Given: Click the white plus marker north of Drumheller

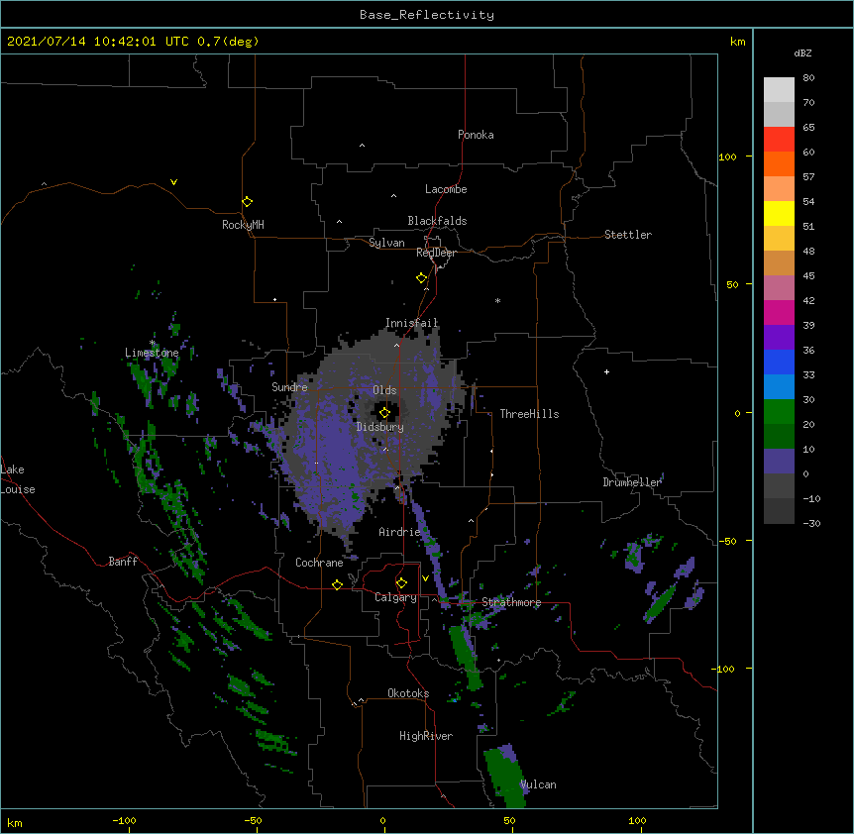Looking at the screenshot, I should click(x=606, y=371).
